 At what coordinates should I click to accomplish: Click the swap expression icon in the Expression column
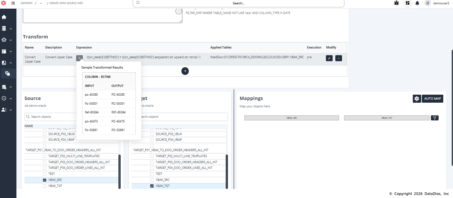click(79, 58)
